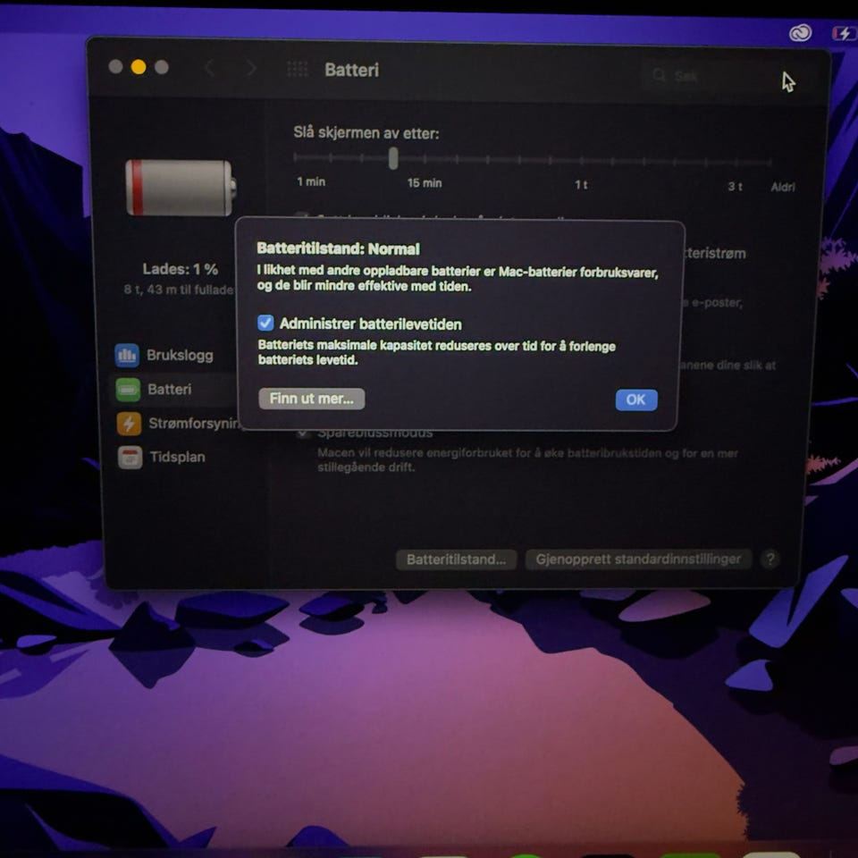Image resolution: width=858 pixels, height=858 pixels.
Task: Click the large battery level image
Action: coord(181,188)
